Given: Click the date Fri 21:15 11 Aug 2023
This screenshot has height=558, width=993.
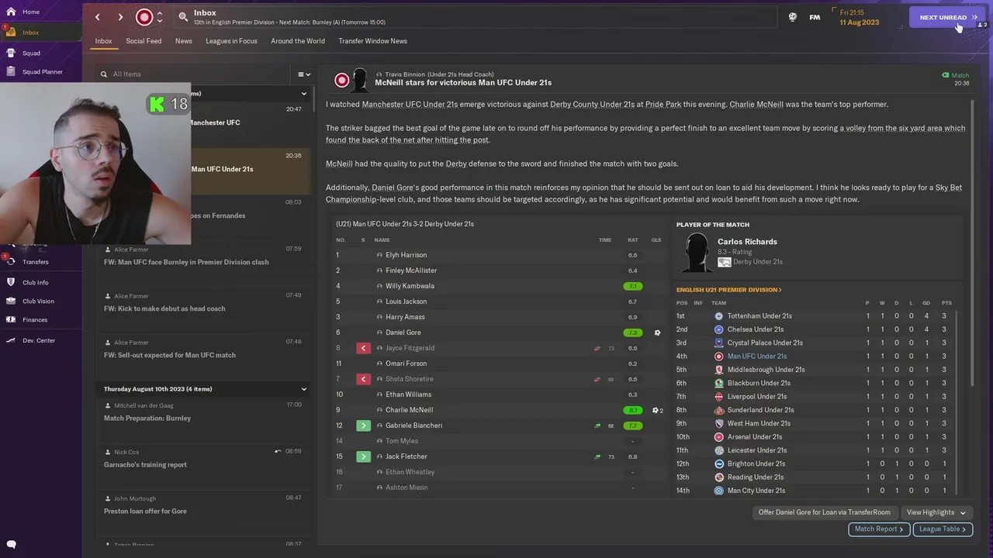Looking at the screenshot, I should pos(860,17).
